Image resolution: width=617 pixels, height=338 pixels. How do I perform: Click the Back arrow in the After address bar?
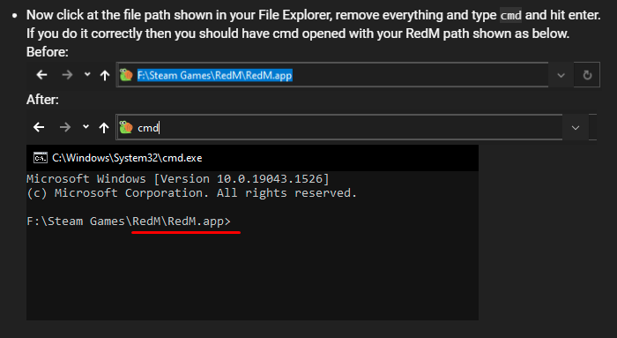pyautogui.click(x=39, y=127)
